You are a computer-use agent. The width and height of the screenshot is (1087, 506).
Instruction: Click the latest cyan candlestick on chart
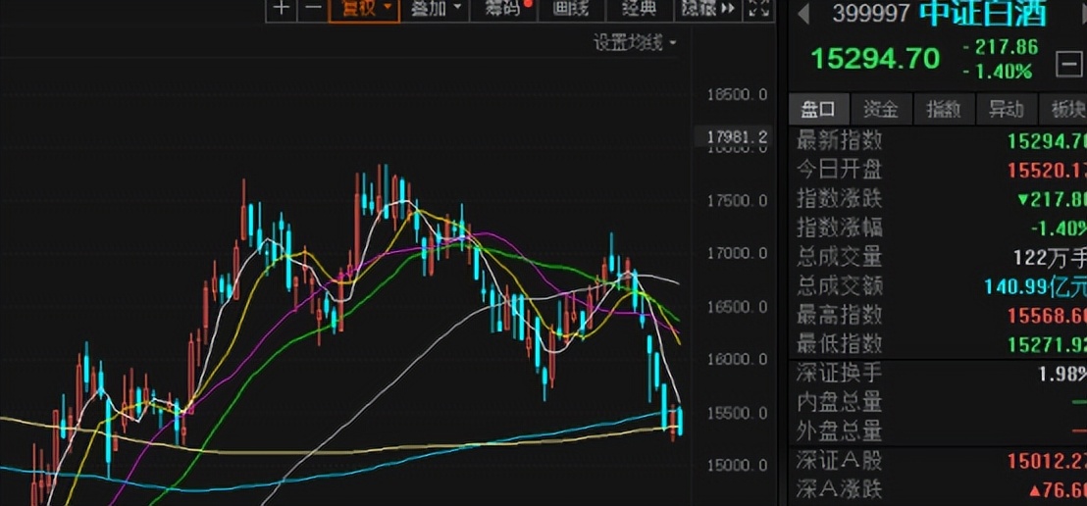pos(679,422)
